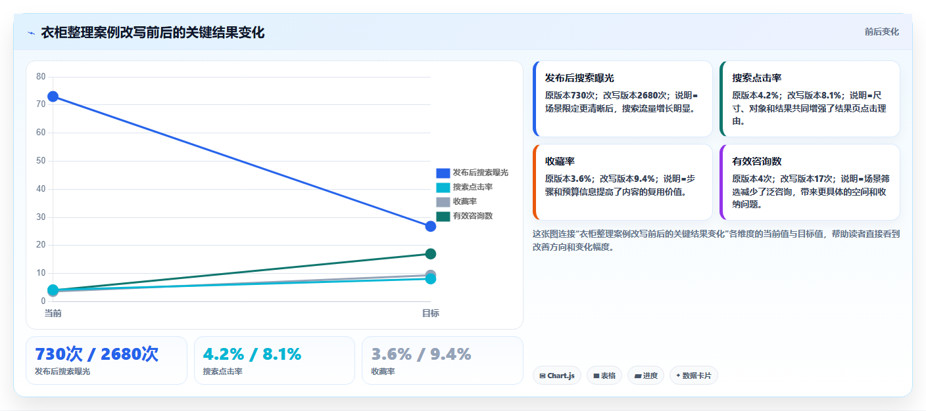
Task: Click the description paragraph starting 这张图连接
Action: point(716,240)
